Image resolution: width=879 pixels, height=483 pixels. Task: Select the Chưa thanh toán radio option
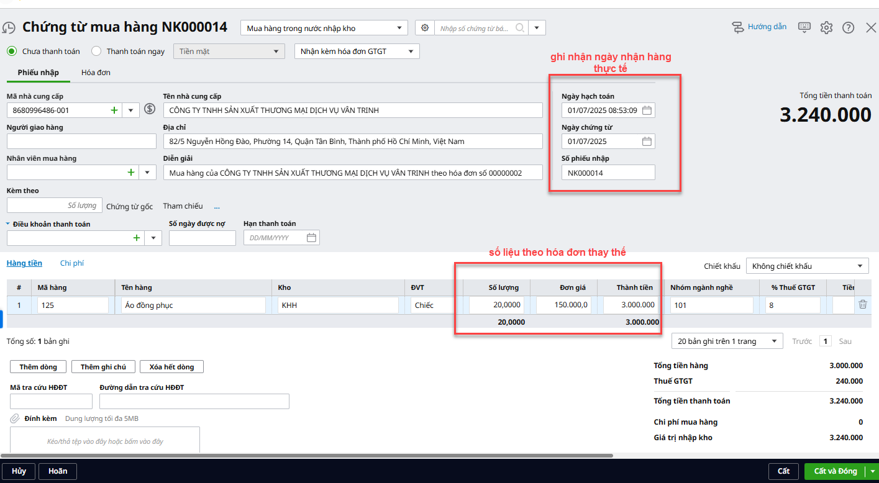(x=12, y=51)
